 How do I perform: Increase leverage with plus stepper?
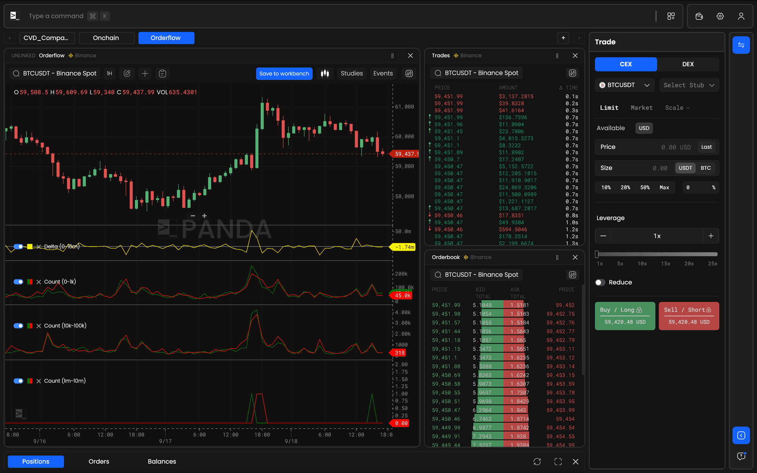pyautogui.click(x=711, y=236)
